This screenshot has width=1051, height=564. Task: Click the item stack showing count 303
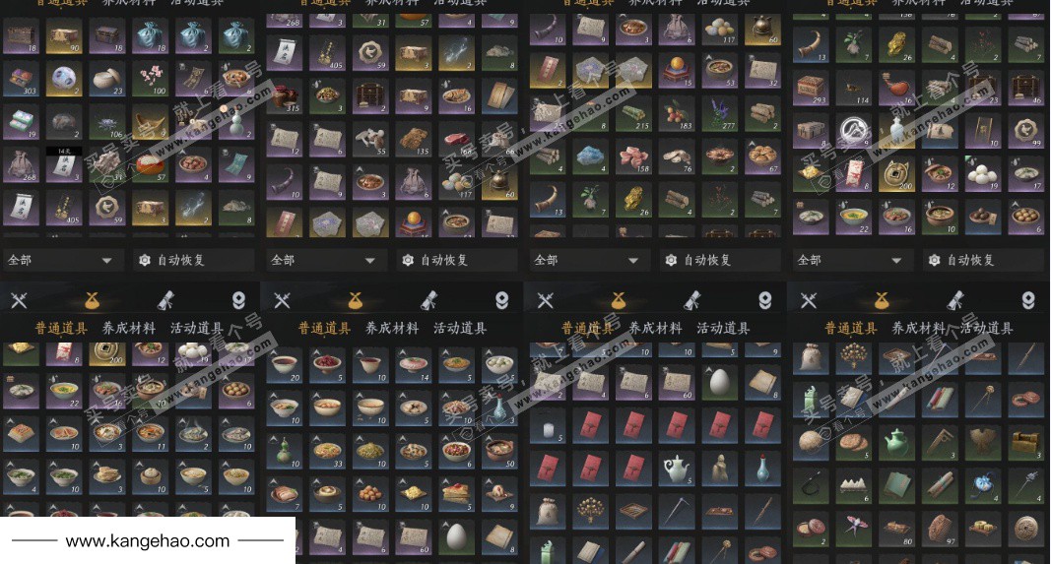click(22, 80)
